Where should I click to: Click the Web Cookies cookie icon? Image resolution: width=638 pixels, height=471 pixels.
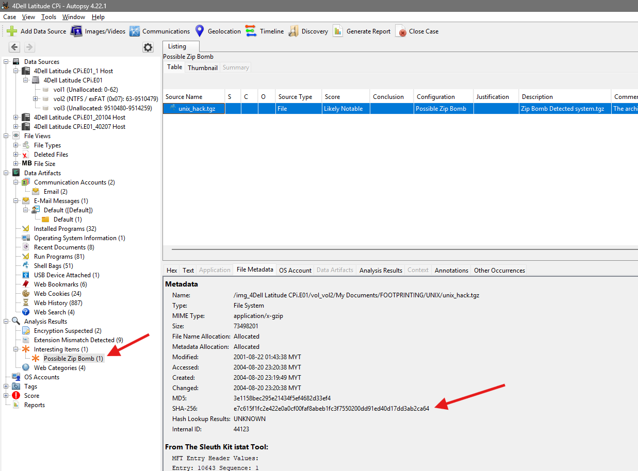(26, 294)
